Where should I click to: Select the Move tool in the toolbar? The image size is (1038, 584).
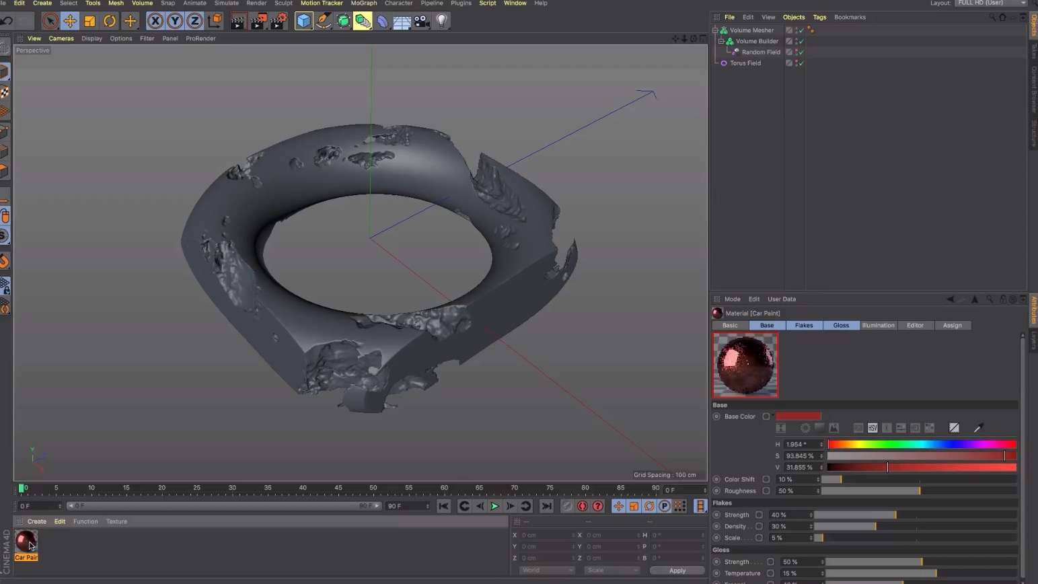click(x=71, y=21)
